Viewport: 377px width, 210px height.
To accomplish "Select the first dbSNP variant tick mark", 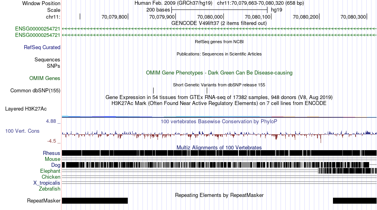I will tap(154, 90).
